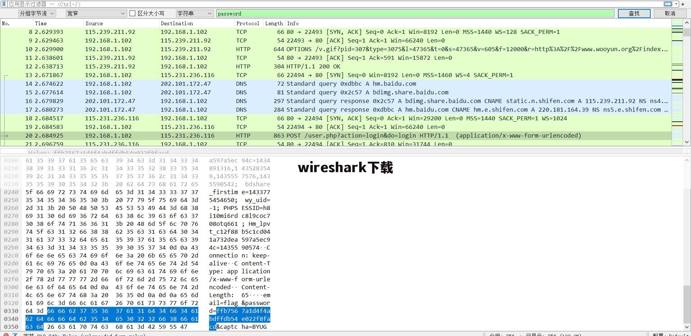The image size is (691, 336).
Task: Select packet 20 POST /user.php login row
Action: tap(336, 135)
